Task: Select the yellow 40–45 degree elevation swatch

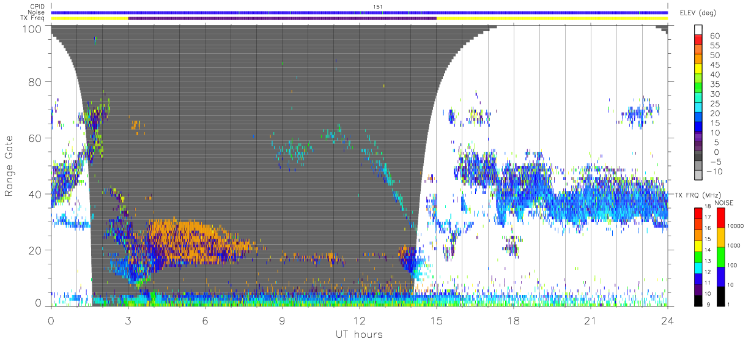Action: (x=698, y=69)
